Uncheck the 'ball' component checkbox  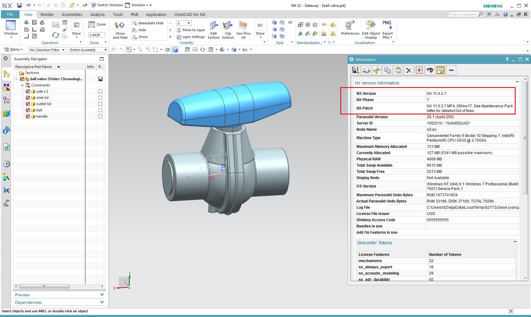point(28,110)
